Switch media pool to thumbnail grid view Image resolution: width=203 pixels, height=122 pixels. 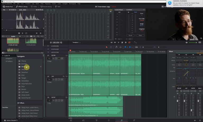[x=31, y=36]
